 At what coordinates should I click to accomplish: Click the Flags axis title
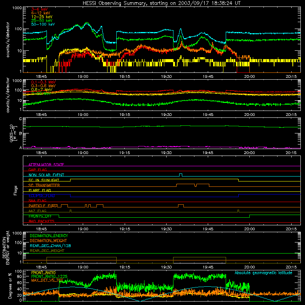[15, 190]
